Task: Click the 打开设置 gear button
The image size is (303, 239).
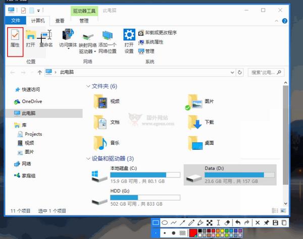Action: (129, 41)
